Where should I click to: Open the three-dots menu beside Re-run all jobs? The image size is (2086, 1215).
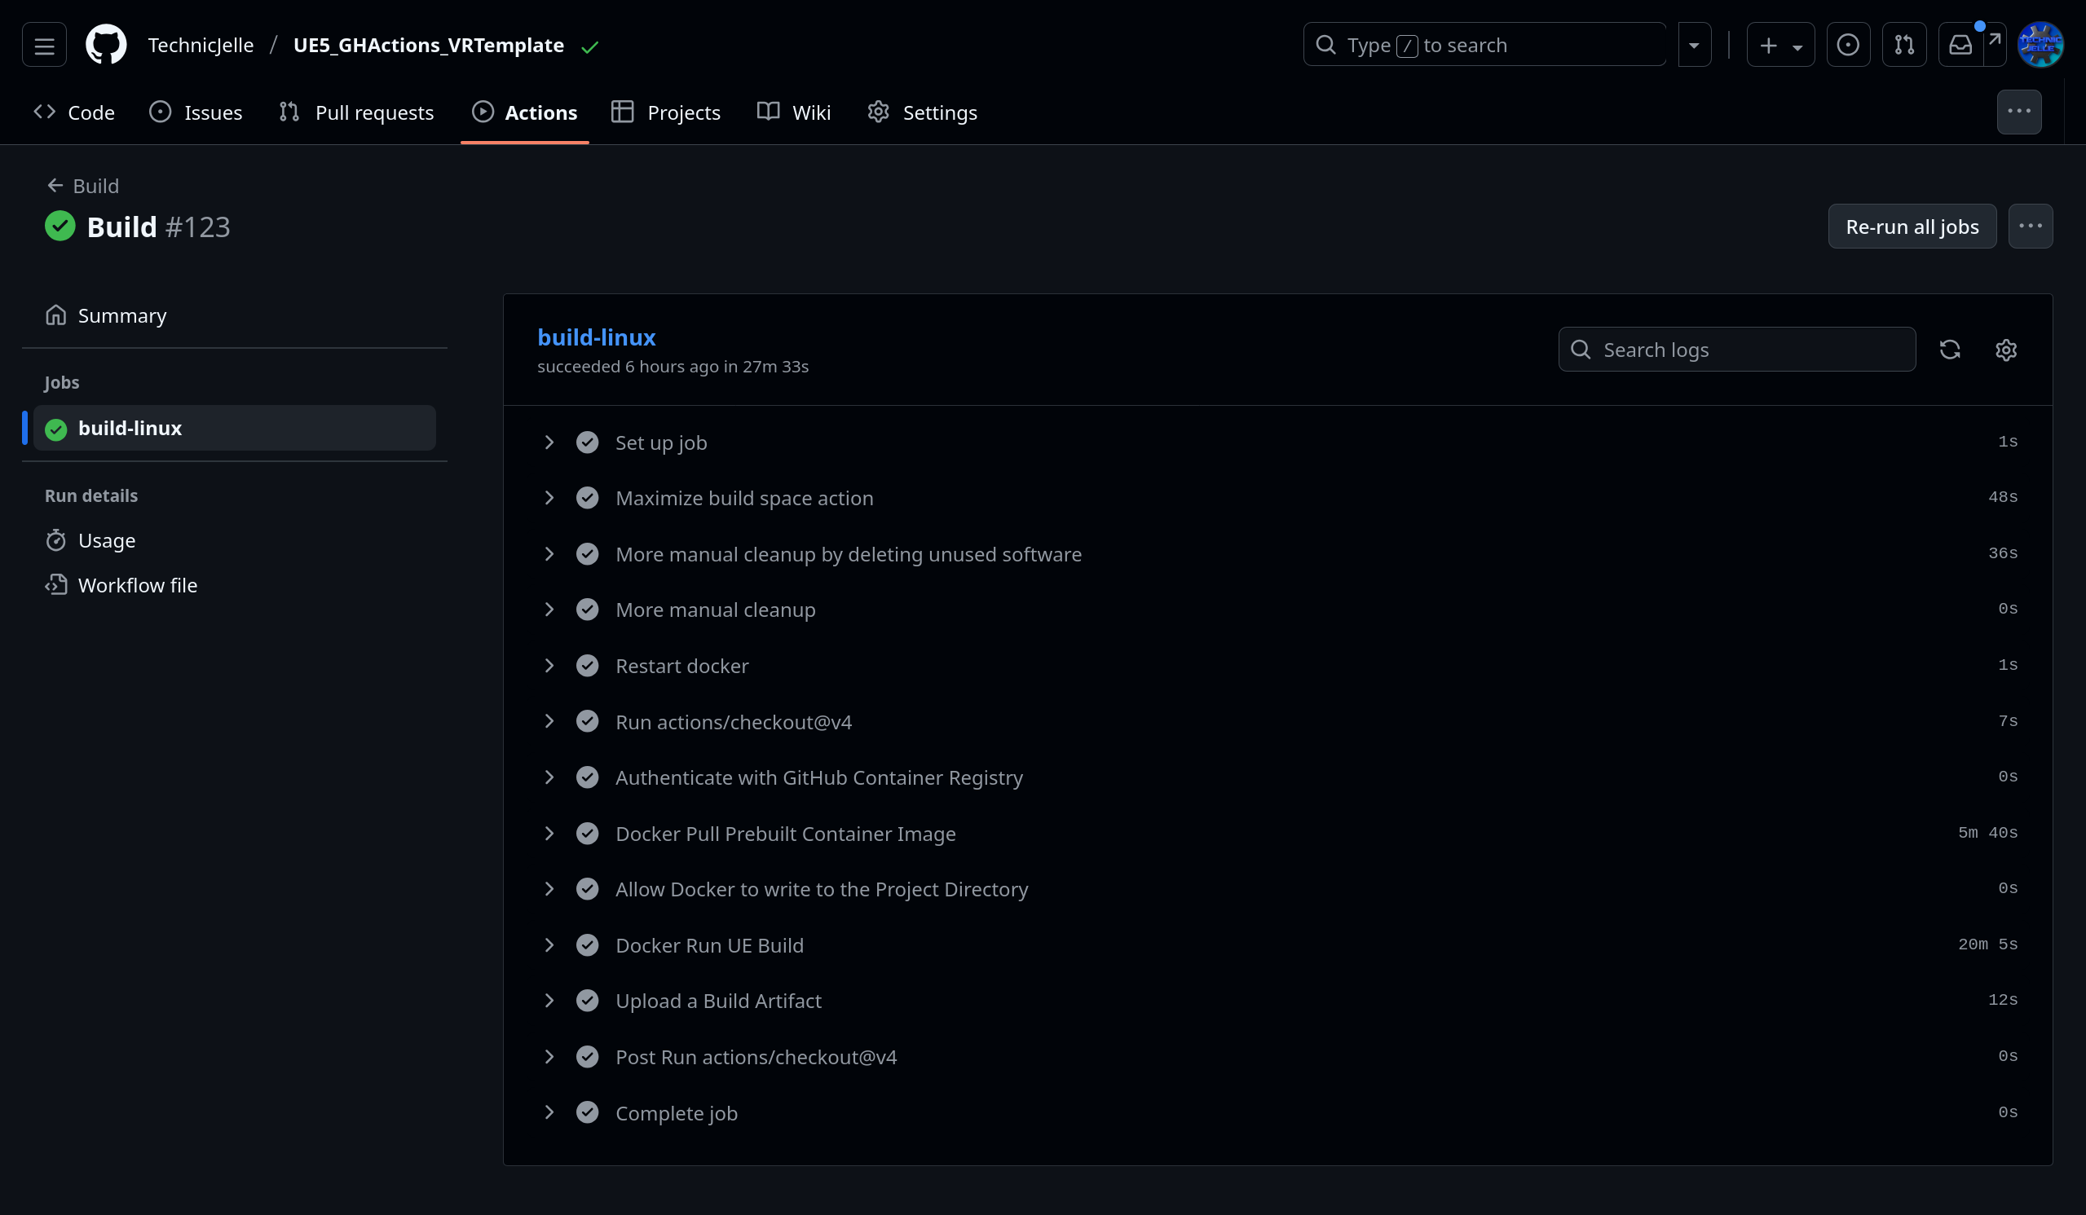click(x=2030, y=226)
